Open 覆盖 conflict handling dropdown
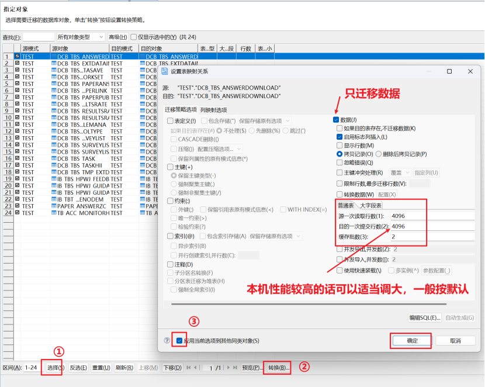Viewport: 485px width, 387px height. (400, 172)
